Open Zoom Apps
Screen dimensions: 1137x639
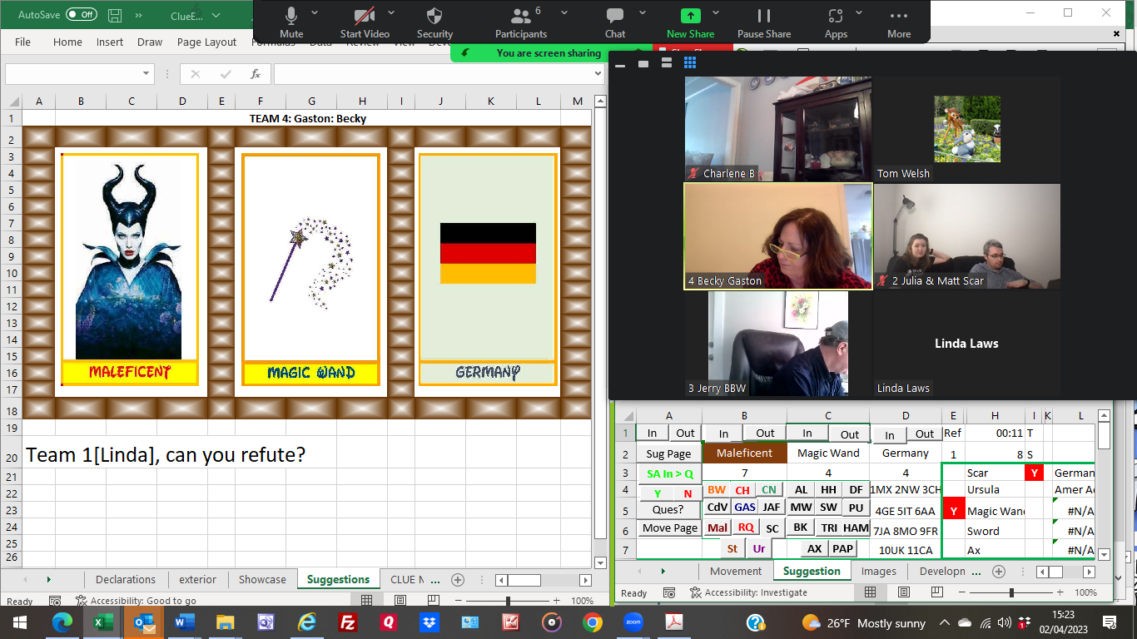click(836, 22)
